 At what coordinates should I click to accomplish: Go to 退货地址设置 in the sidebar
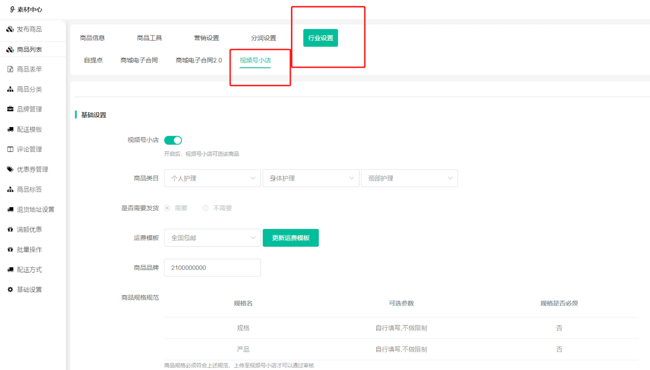(36, 210)
